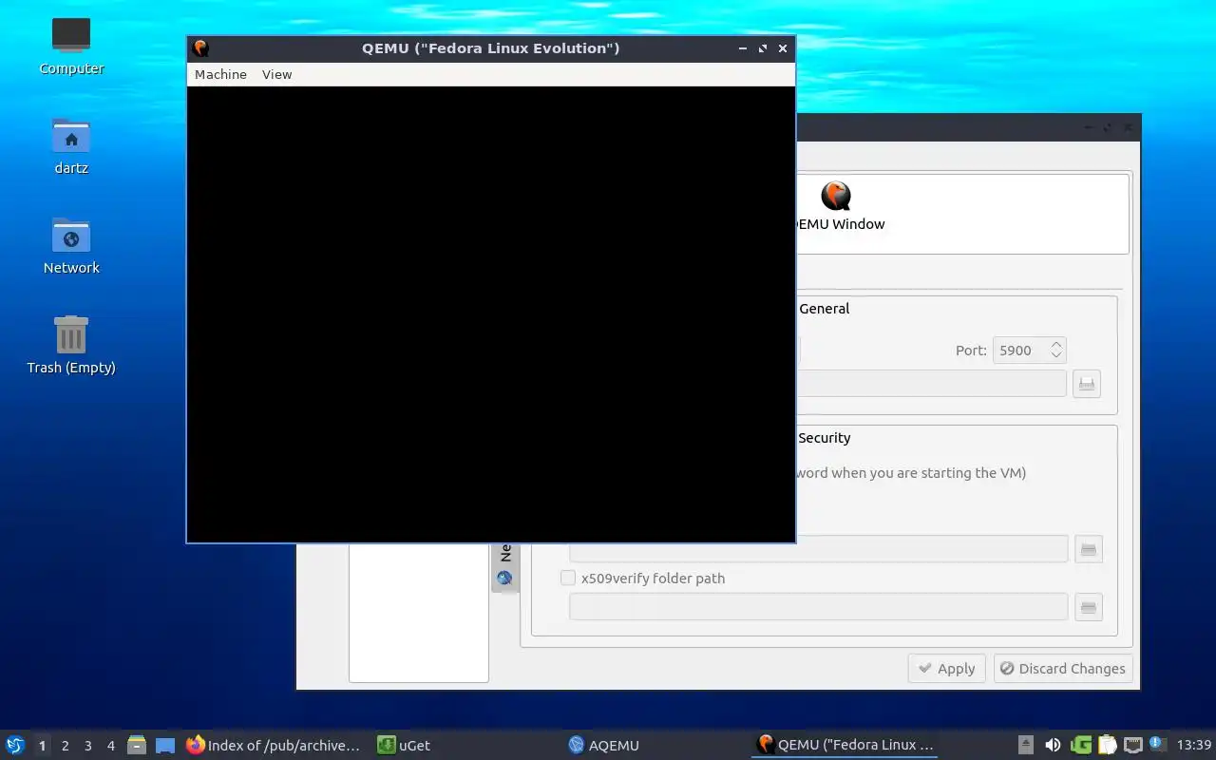
Task: Click the Apply button in AQEMU
Action: [x=946, y=669]
